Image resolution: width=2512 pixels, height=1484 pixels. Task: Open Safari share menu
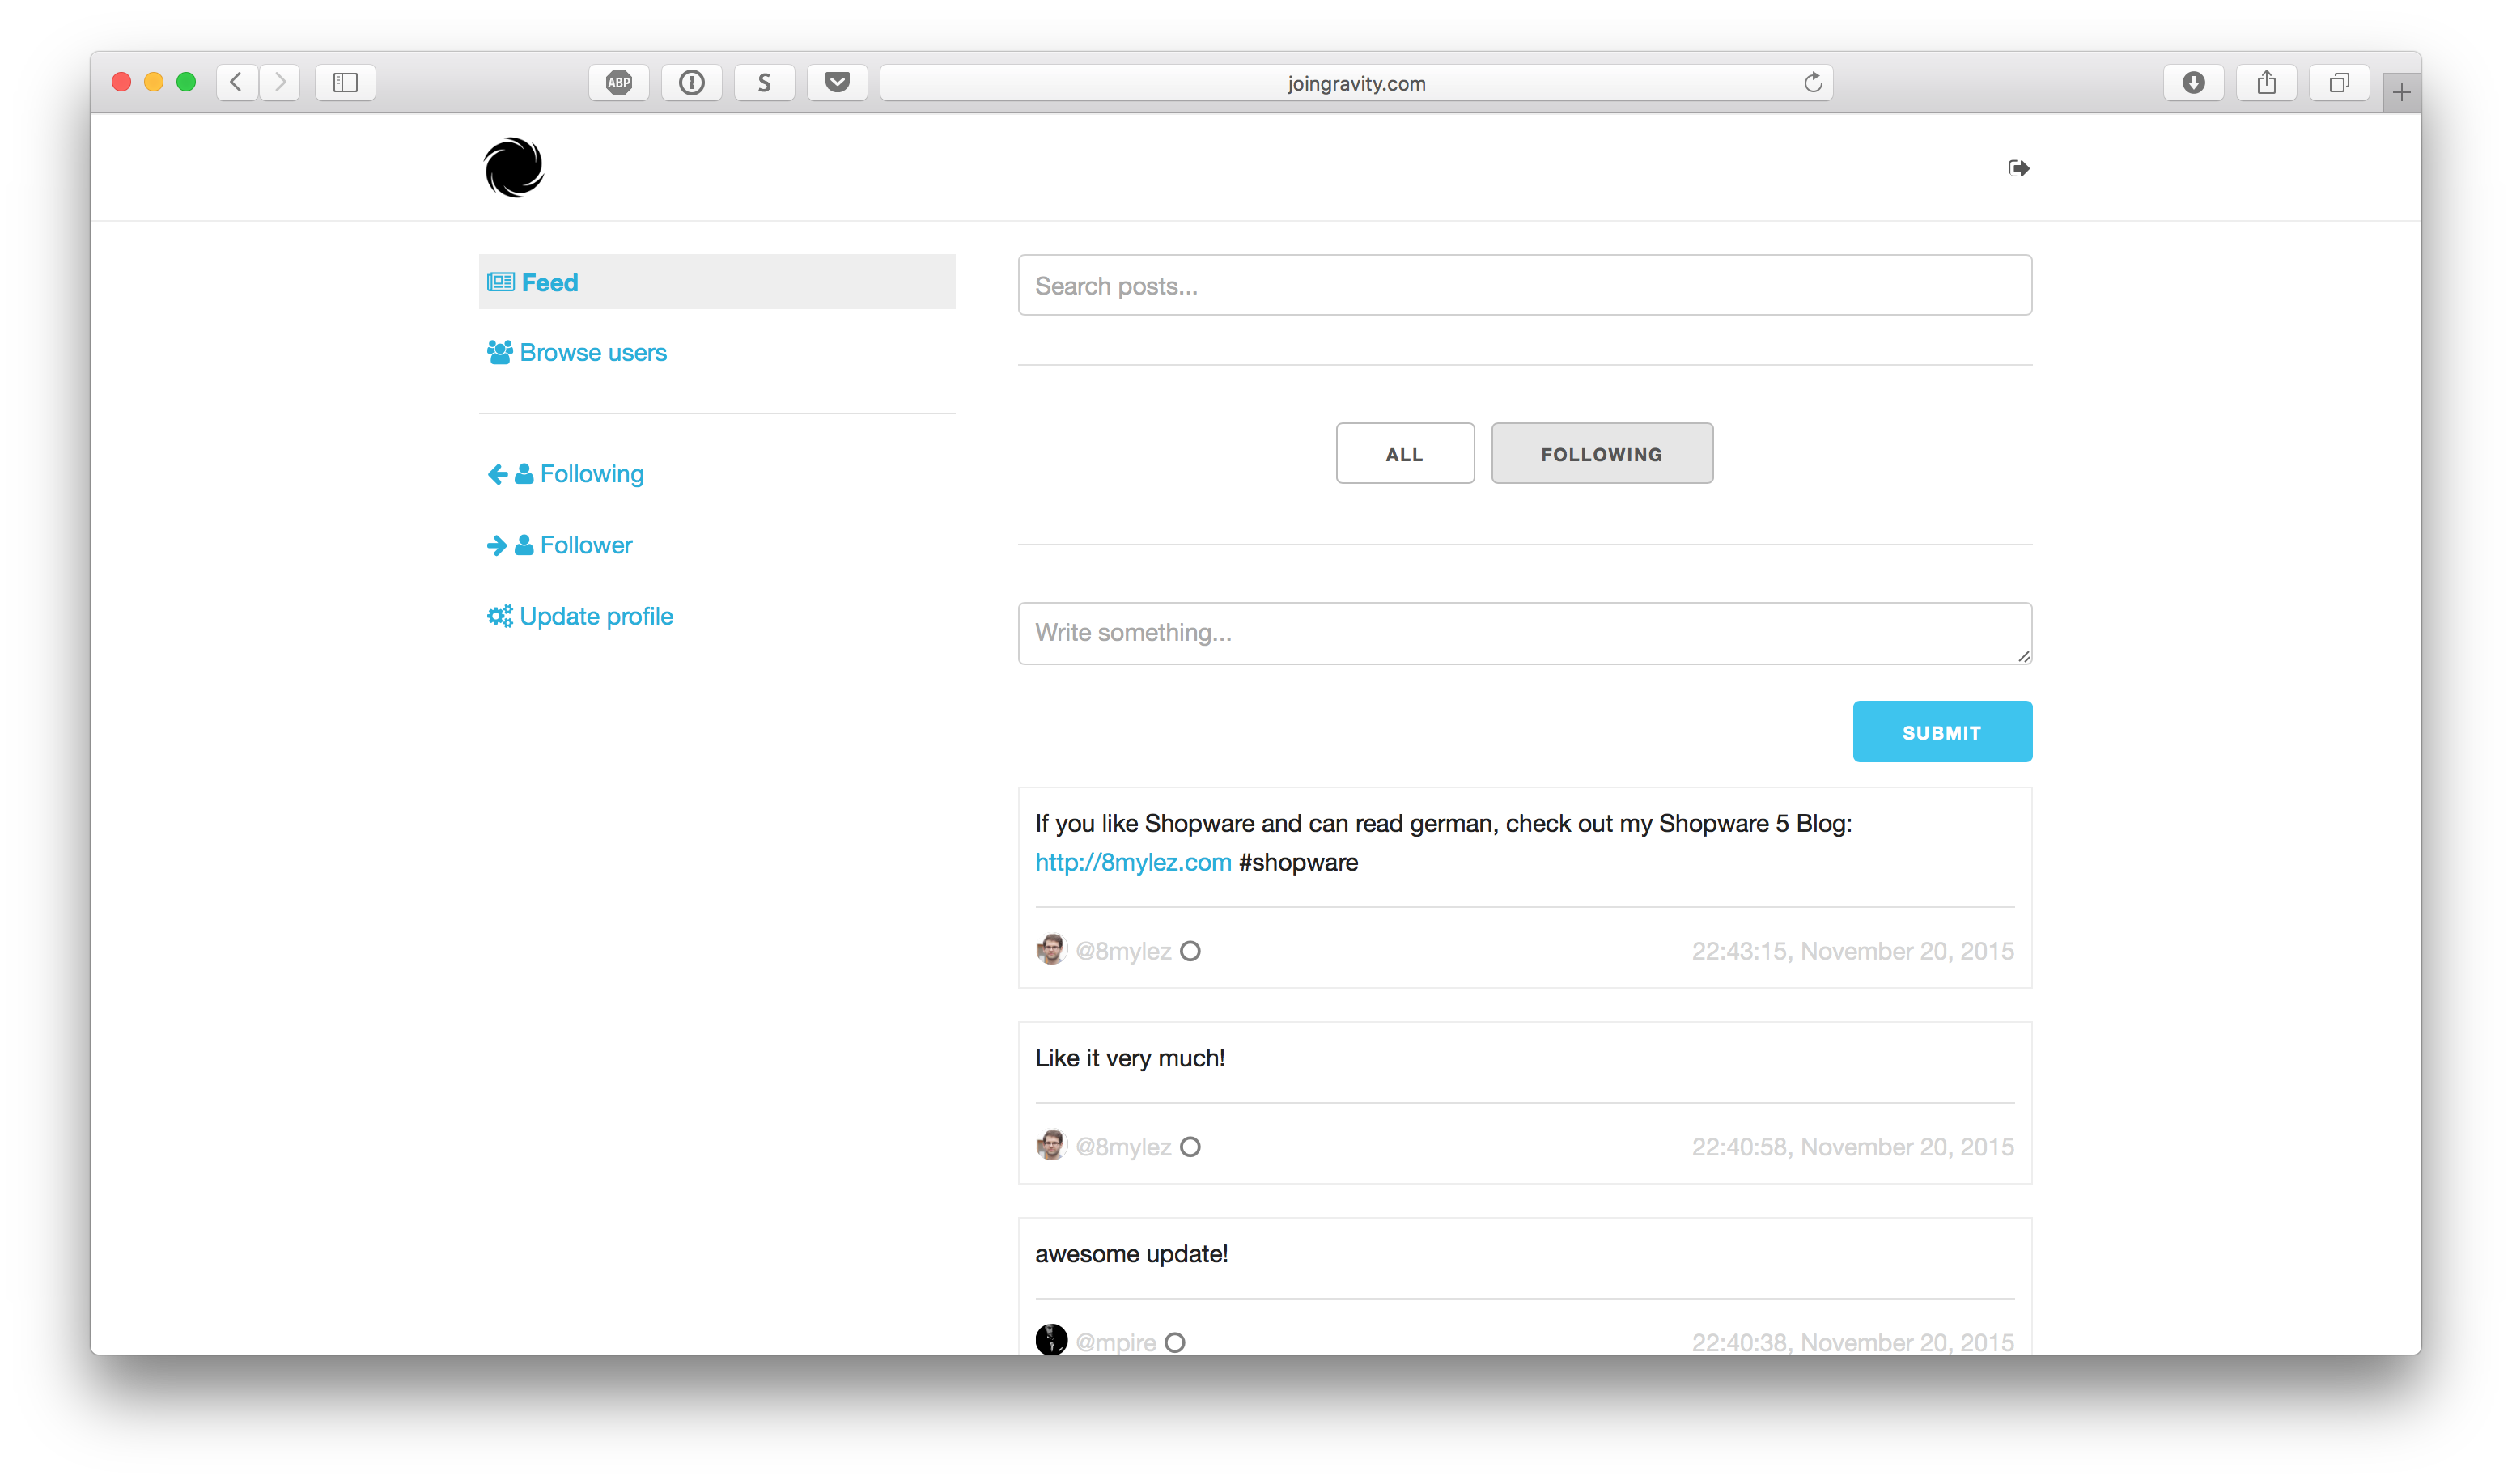(x=2266, y=83)
